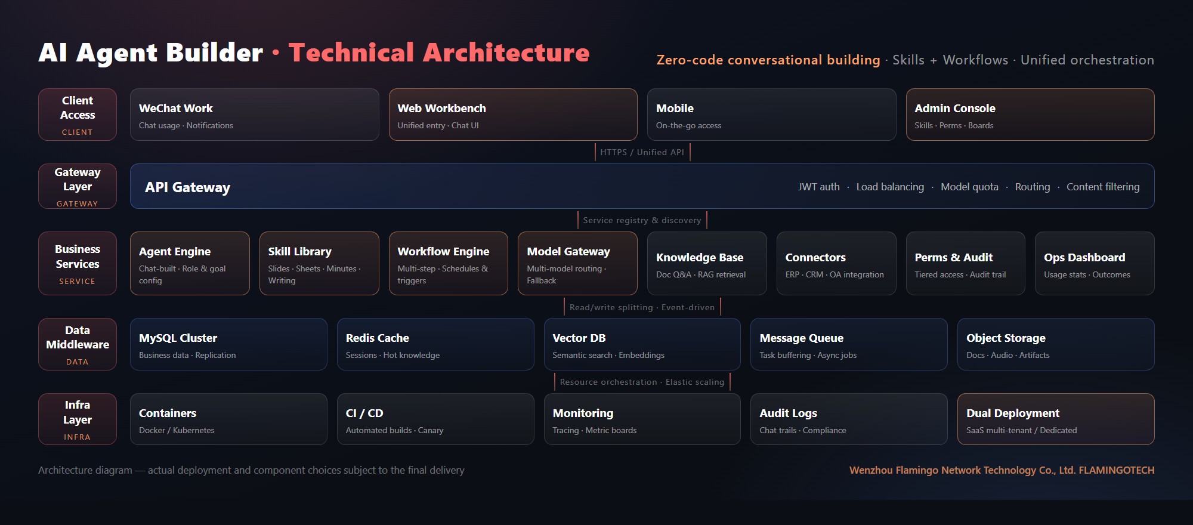The image size is (1193, 525).
Task: Click "Content filtering" in the gateway bar
Action: tap(1103, 187)
